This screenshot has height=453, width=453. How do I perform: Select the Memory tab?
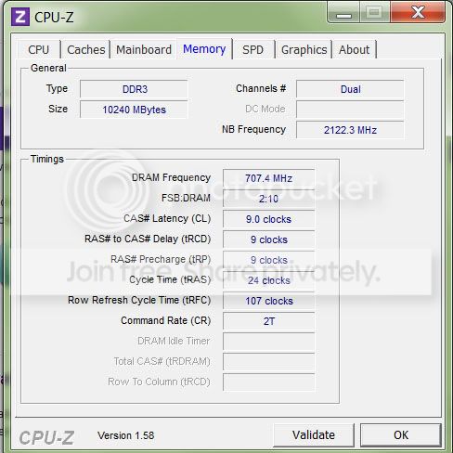point(204,49)
